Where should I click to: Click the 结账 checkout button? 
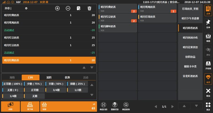click(x=68, y=107)
